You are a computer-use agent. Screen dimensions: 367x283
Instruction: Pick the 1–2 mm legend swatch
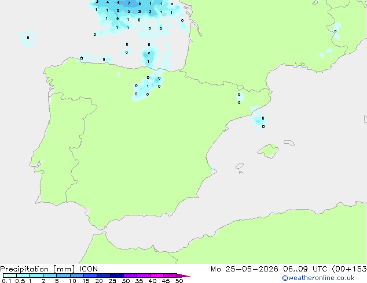[x=36, y=275]
